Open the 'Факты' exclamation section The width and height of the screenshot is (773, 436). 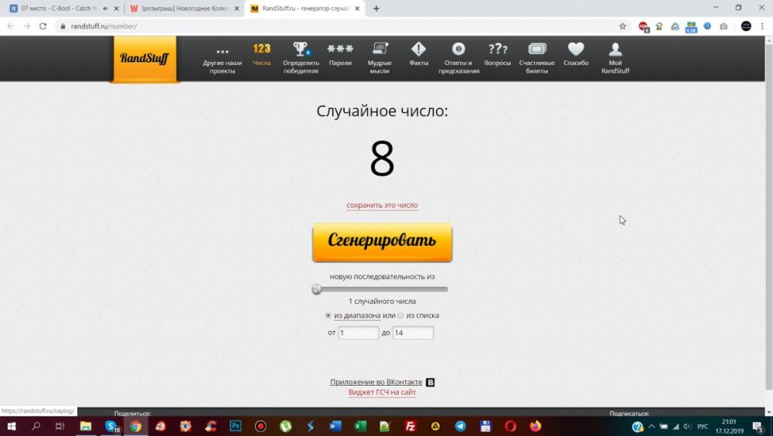point(418,55)
